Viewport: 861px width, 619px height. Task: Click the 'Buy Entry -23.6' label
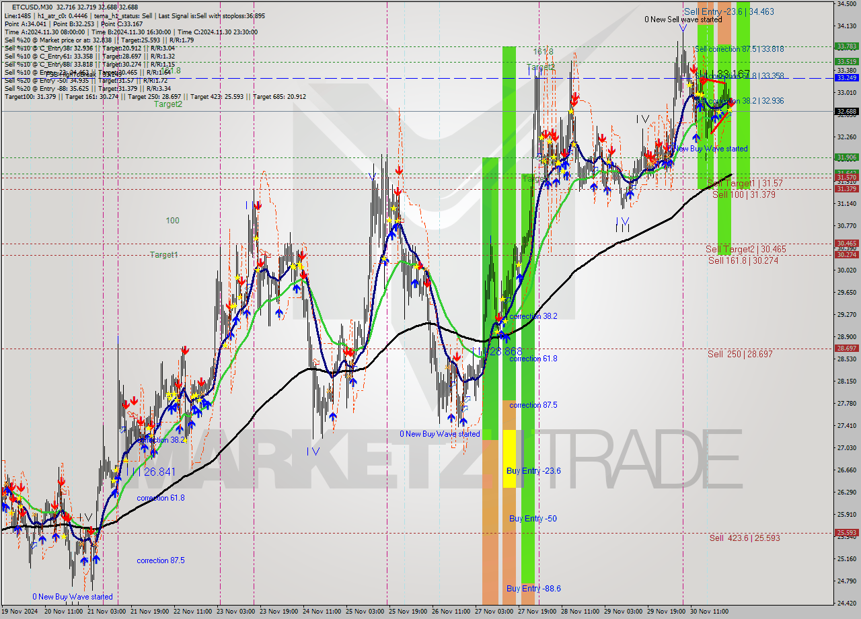point(533,471)
